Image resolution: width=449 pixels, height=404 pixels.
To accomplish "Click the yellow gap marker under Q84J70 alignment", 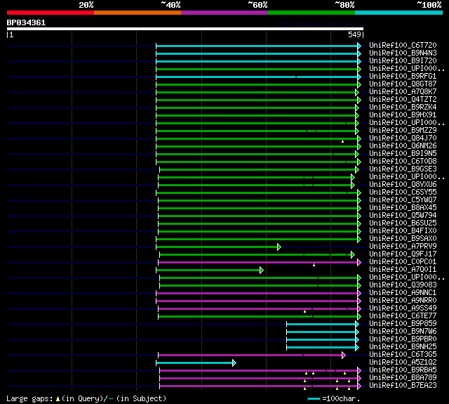I will pos(342,141).
